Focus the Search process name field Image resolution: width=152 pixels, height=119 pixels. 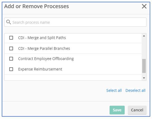click(75, 22)
